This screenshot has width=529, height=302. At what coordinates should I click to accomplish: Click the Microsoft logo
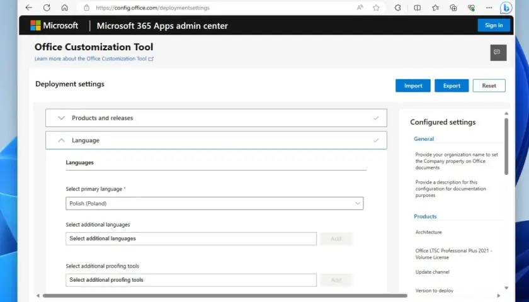pos(54,25)
